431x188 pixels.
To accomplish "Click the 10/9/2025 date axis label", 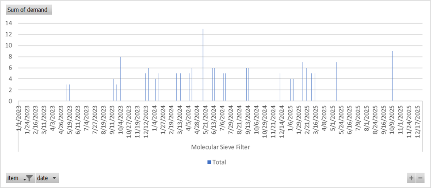I will (392, 117).
